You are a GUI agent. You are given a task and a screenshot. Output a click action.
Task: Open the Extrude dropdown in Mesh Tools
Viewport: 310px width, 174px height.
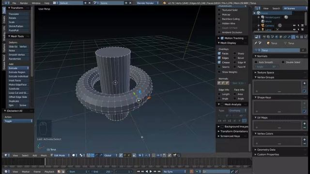pyautogui.click(x=18, y=68)
